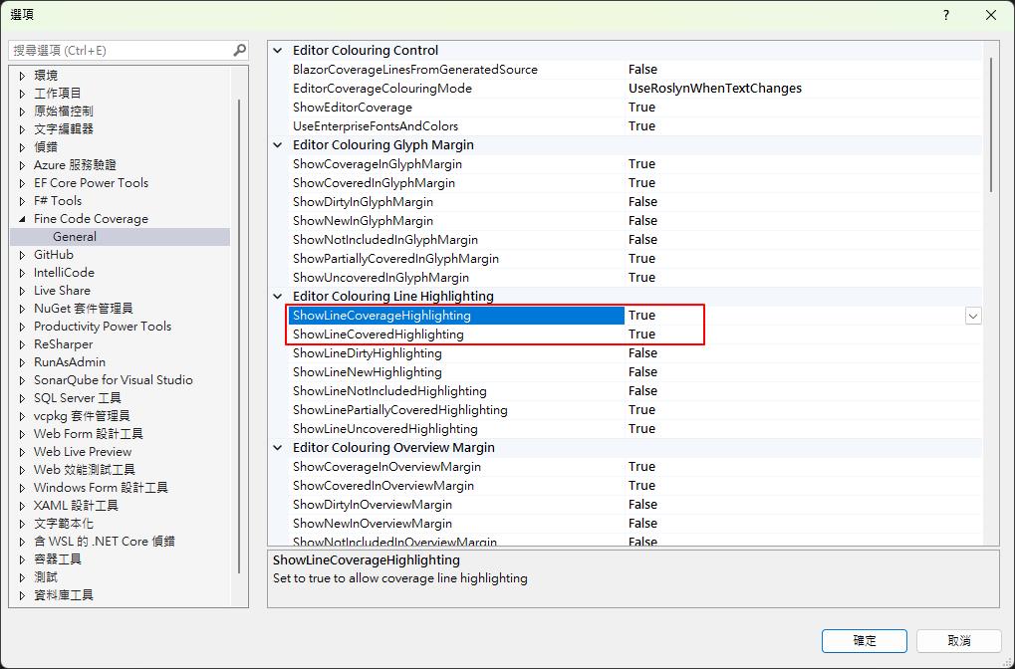Select the General page under Fine Code Coverage
The height and width of the screenshot is (669, 1015).
click(75, 237)
